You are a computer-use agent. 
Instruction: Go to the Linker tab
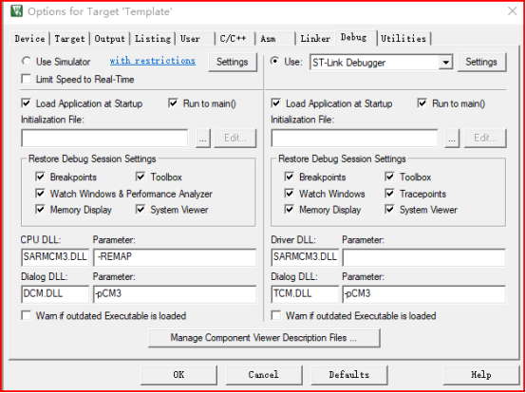pos(315,39)
